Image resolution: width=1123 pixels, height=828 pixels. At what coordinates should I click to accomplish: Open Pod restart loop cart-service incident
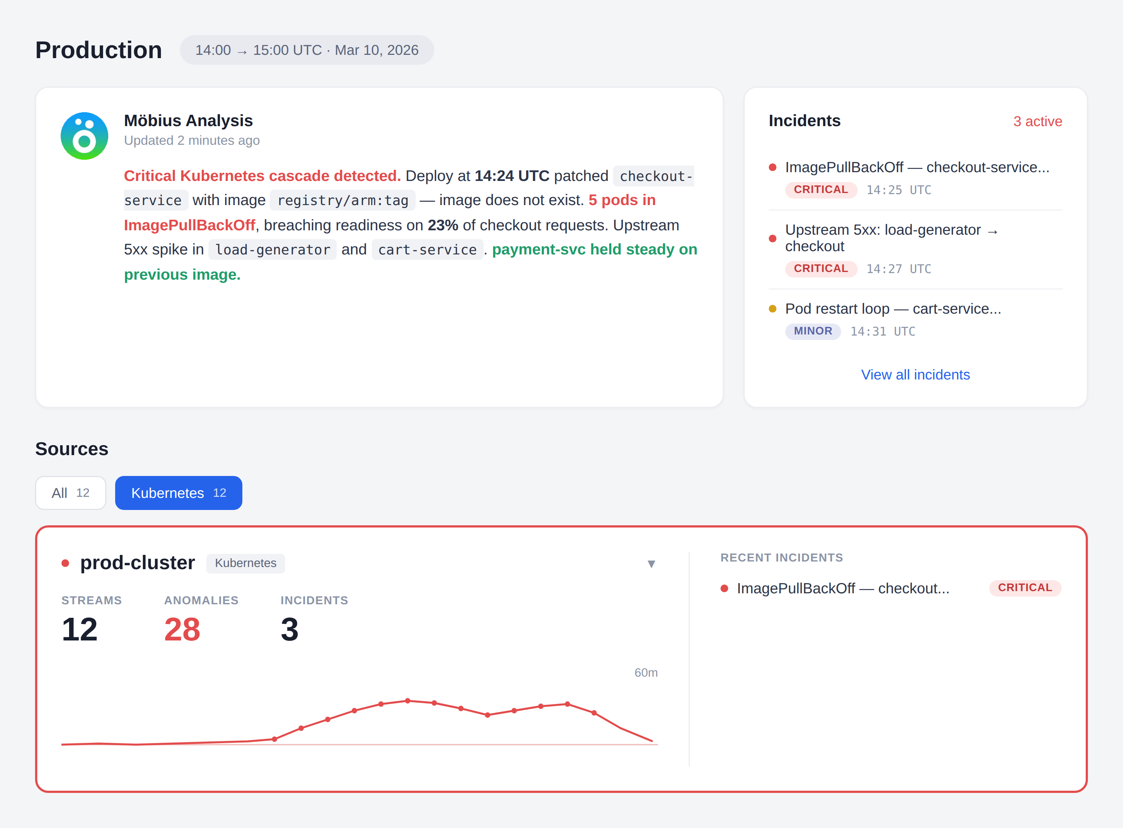click(892, 309)
